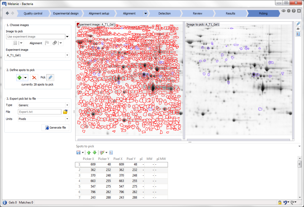Open the Alignment step

(129, 13)
